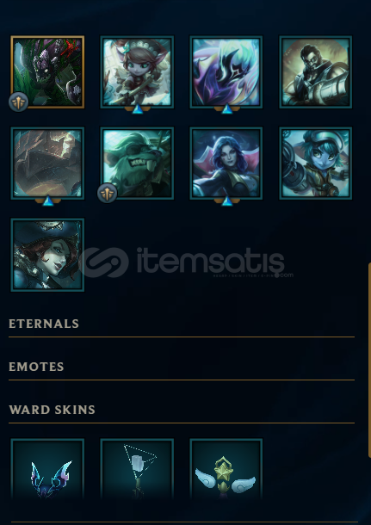Expand the Emotes section header

tap(36, 367)
